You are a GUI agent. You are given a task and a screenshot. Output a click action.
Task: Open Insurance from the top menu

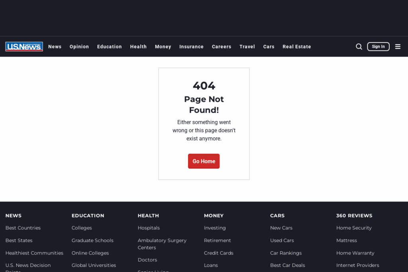(x=191, y=47)
